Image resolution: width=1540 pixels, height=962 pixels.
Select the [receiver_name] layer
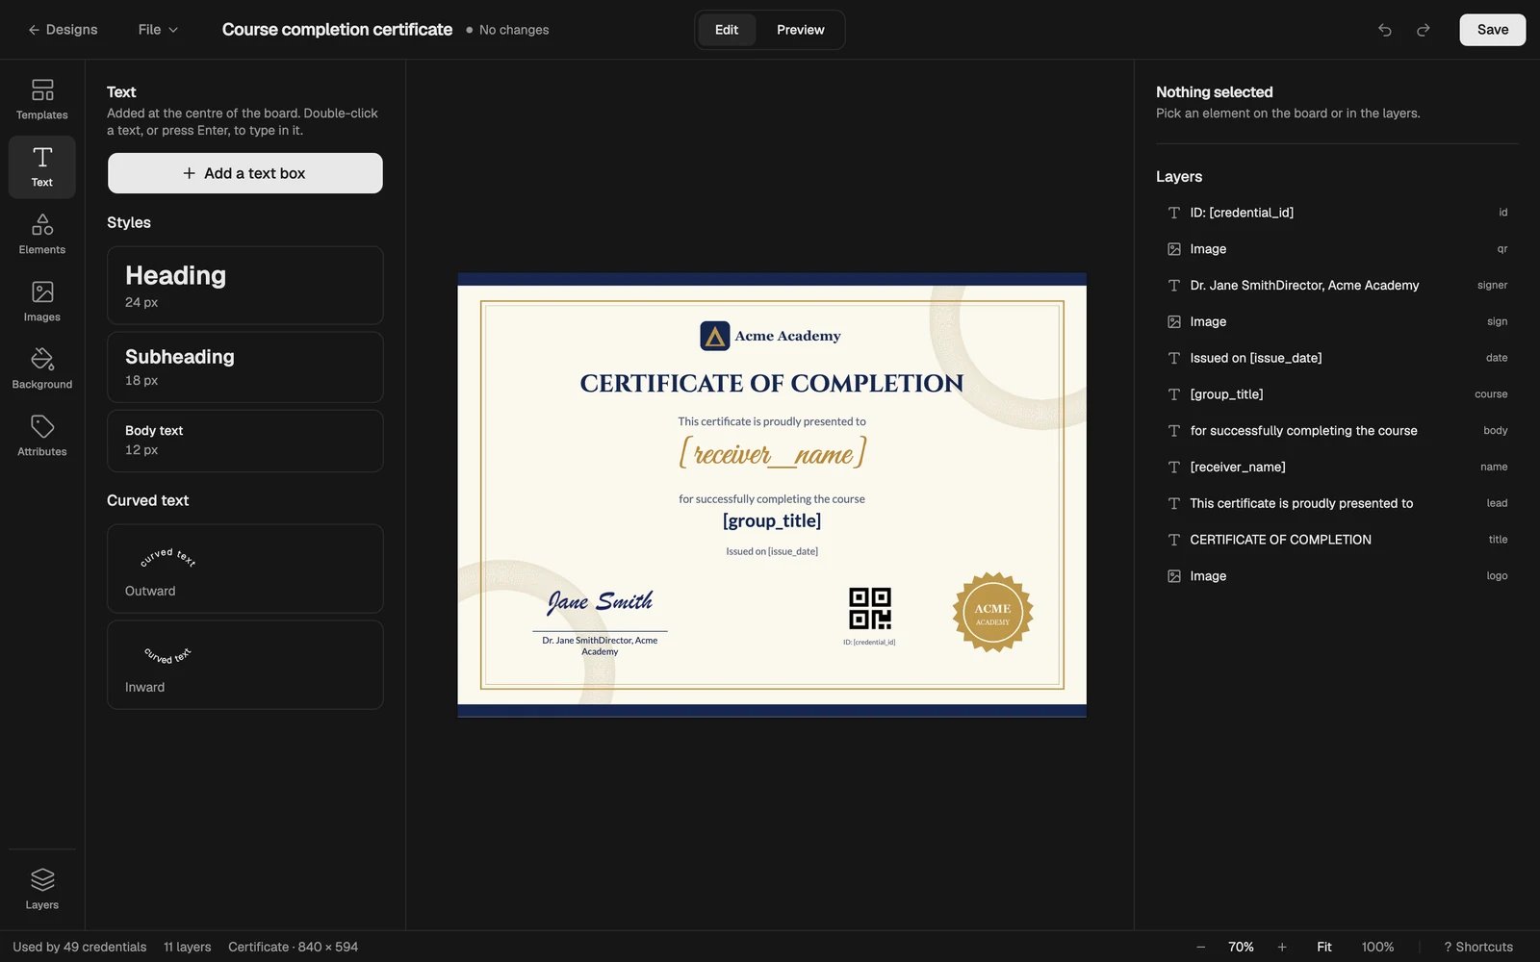coord(1337,467)
